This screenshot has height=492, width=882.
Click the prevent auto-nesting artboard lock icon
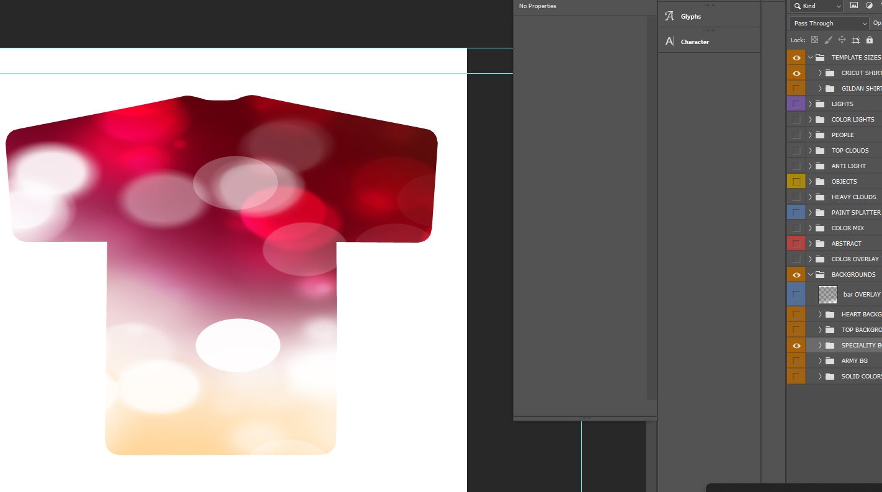click(x=855, y=39)
